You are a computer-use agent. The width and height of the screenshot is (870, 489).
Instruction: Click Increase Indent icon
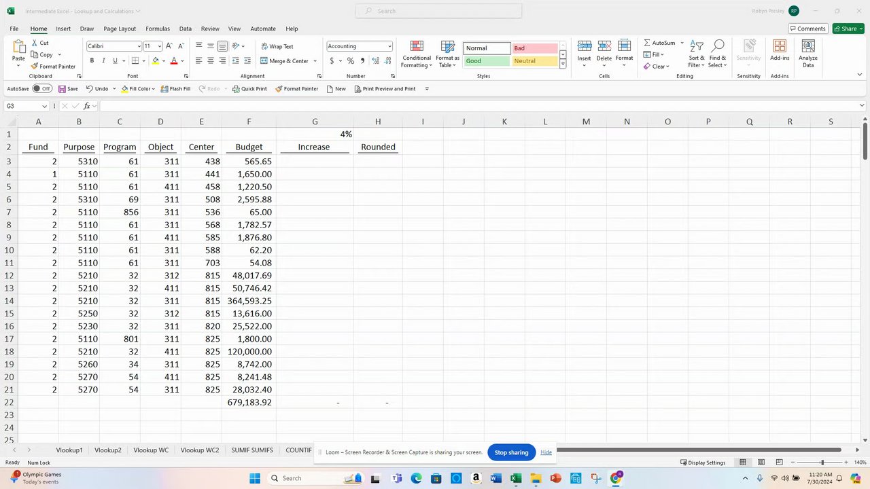(x=248, y=60)
